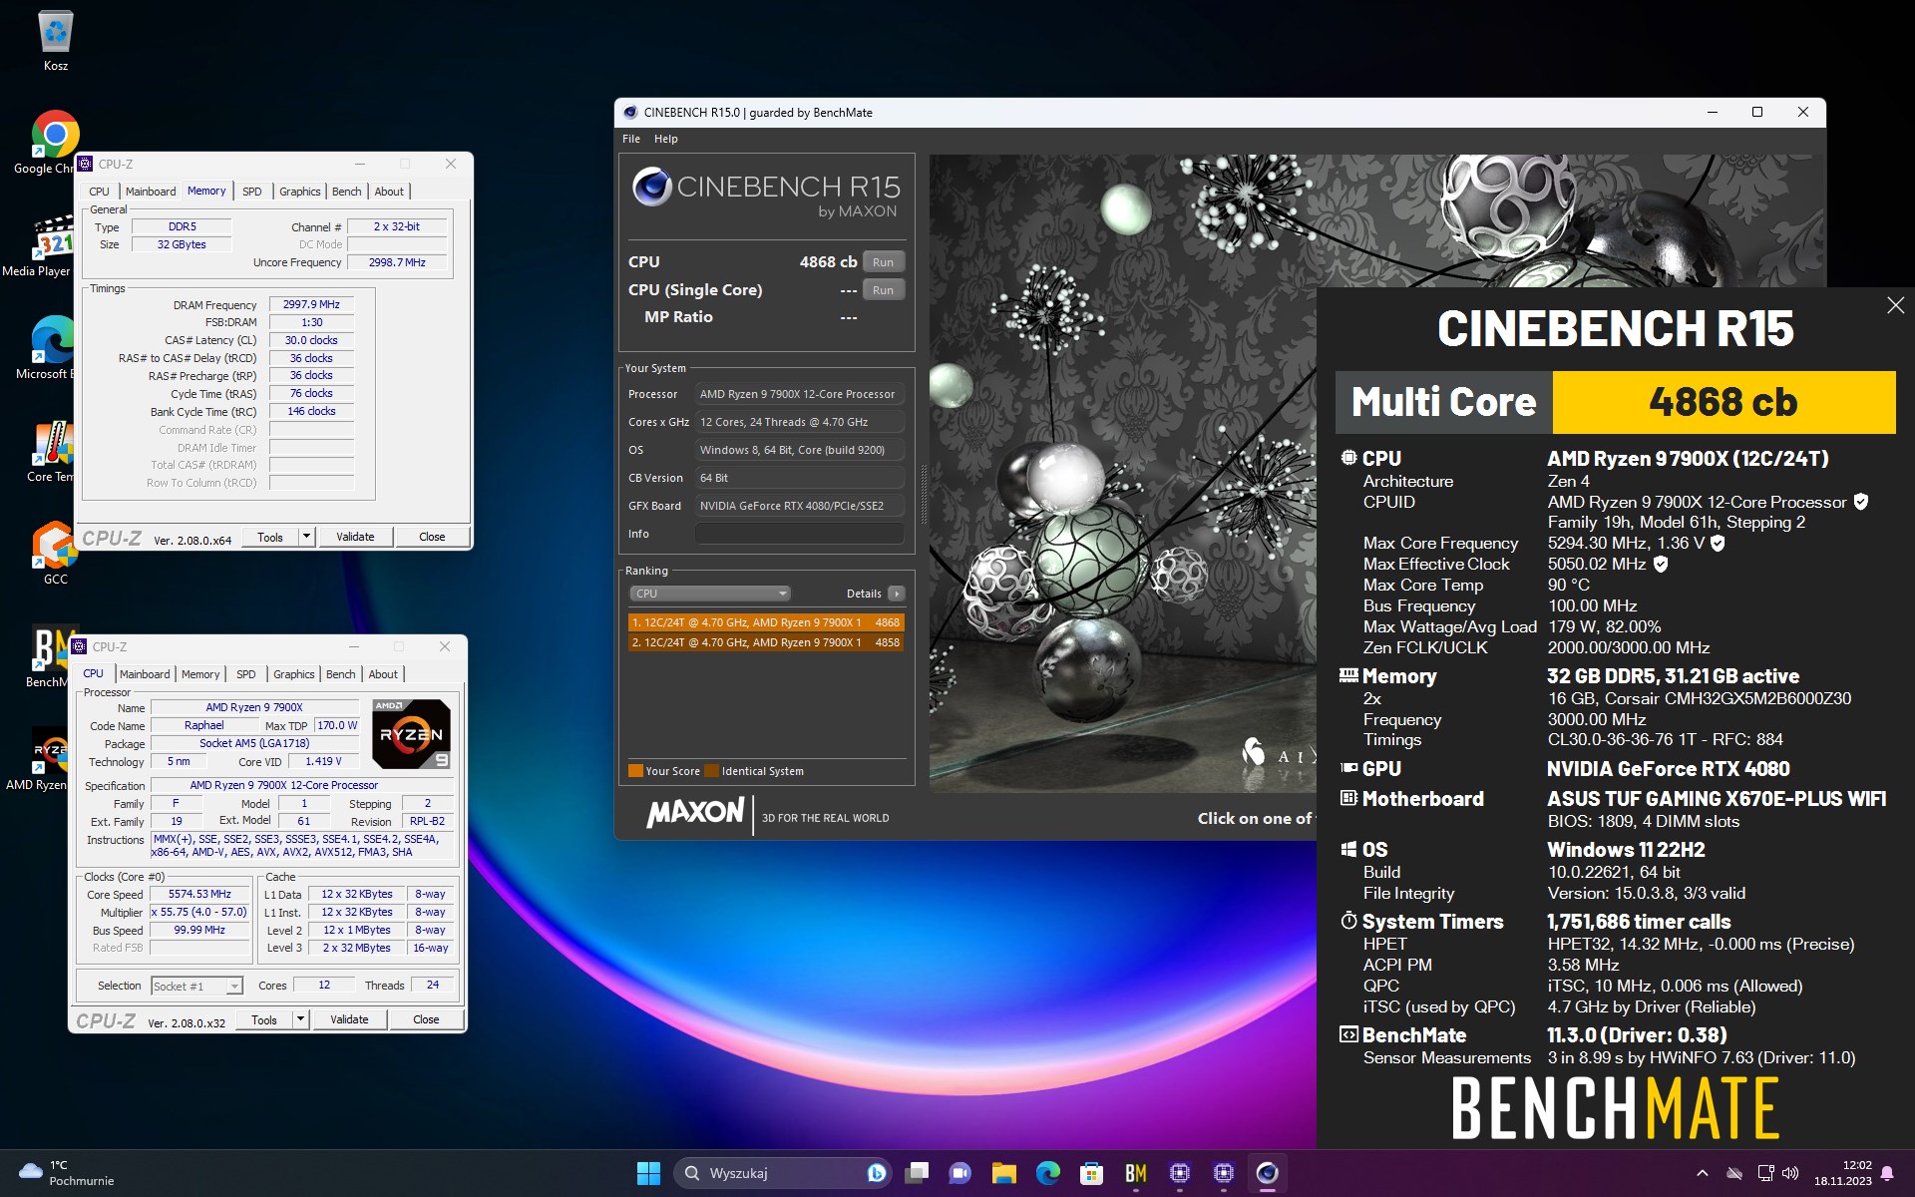Switch to Bench tab in upper CPU-Z
Viewport: 1915px width, 1197px height.
347,192
